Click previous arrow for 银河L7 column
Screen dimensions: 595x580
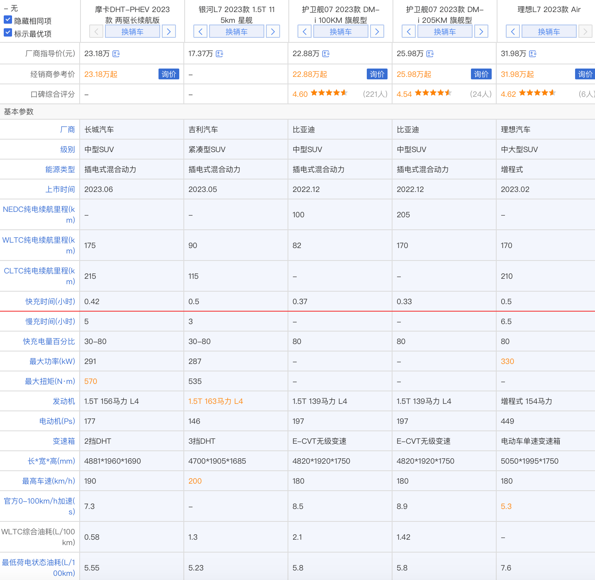pyautogui.click(x=200, y=32)
